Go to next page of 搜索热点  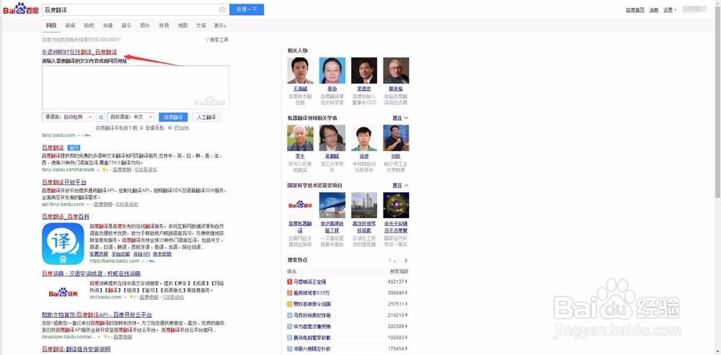click(405, 261)
